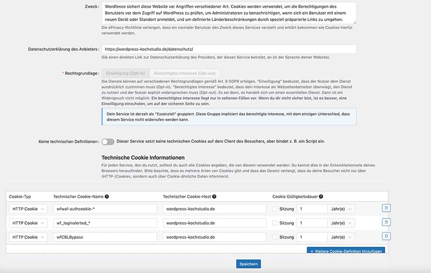Select the Einwilligung (Opt-in) option

point(125,73)
